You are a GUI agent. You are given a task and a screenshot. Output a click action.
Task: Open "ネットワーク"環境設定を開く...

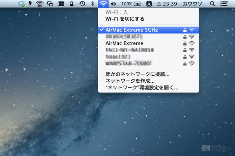[148, 88]
